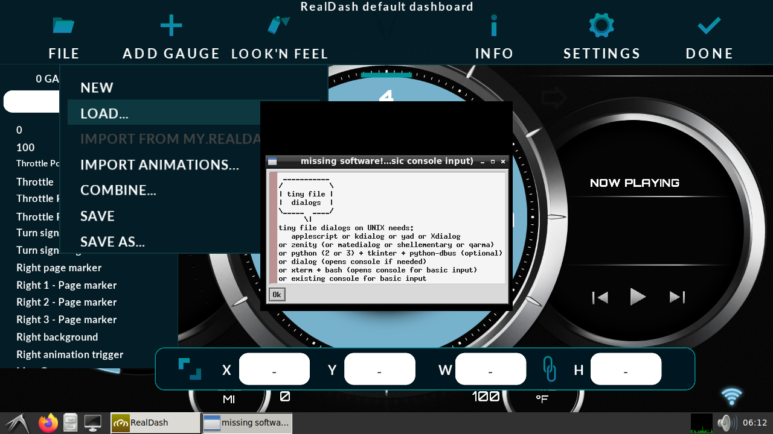Click the ADD GAUGE plus icon
773x434 pixels.
tap(171, 26)
